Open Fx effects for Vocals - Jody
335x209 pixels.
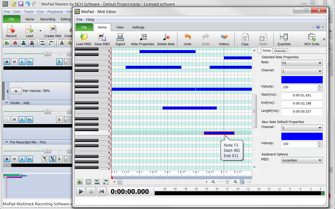click(29, 119)
